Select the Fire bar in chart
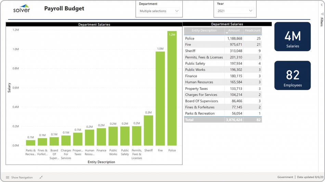The image size is (325, 182). (x=160, y=99)
